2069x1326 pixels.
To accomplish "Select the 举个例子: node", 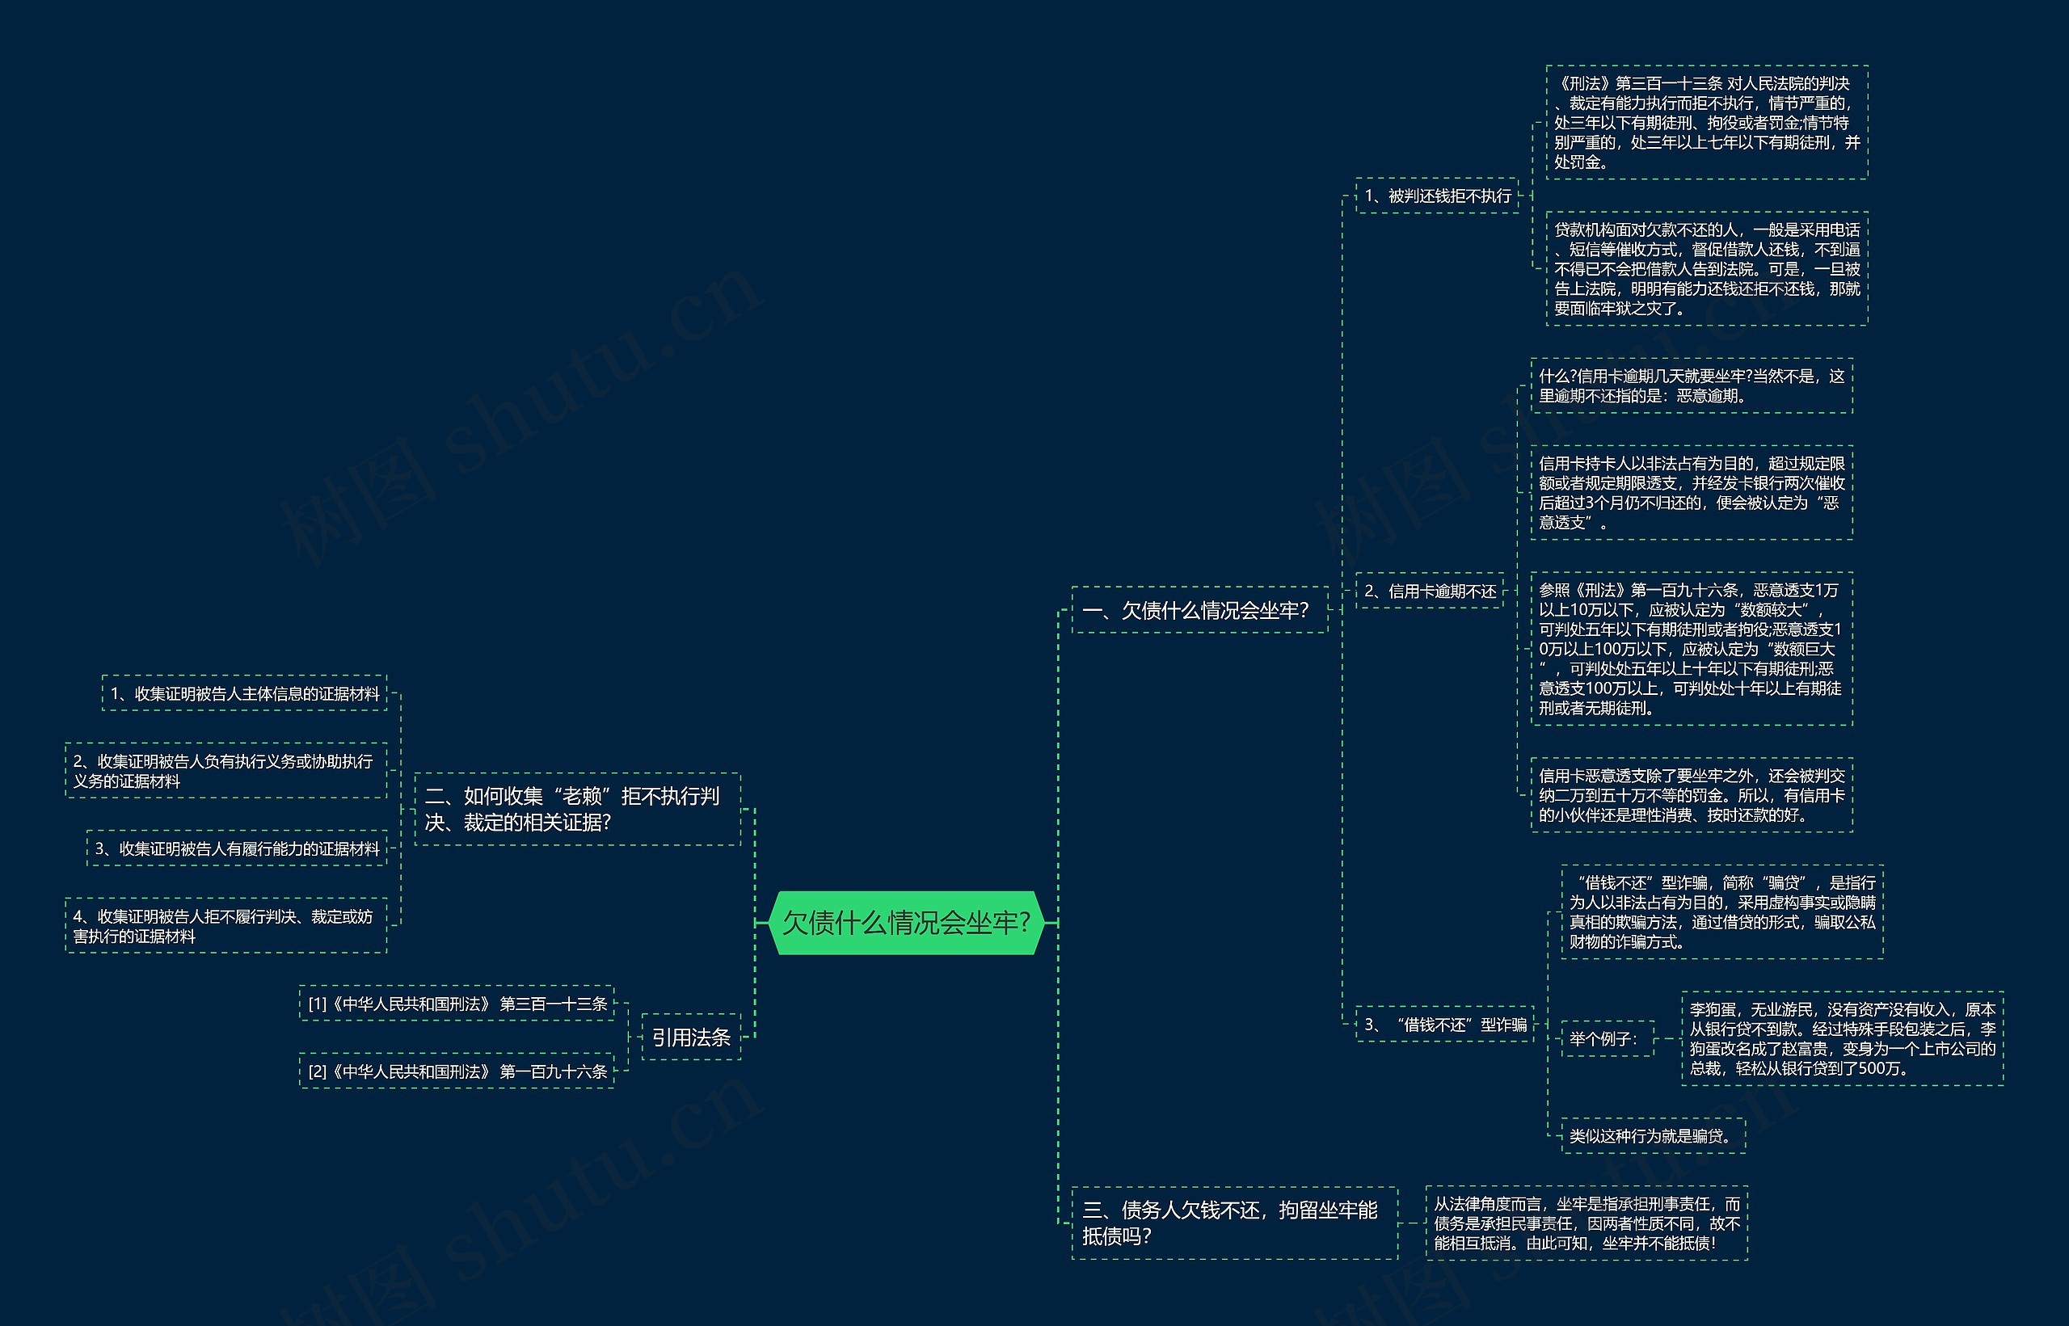I will tap(1606, 1038).
